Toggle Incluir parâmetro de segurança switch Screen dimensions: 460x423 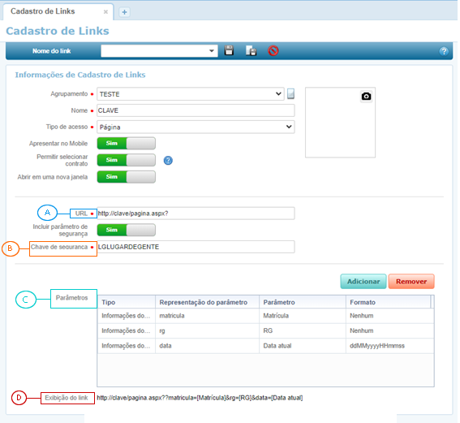coord(126,230)
